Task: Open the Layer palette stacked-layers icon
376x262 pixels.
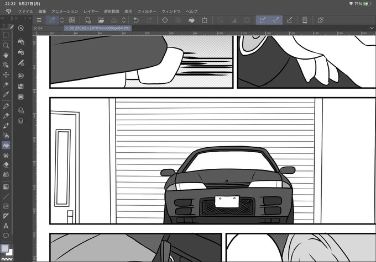Action: click(x=21, y=121)
